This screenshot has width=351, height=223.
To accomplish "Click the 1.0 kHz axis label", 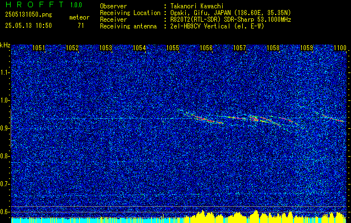I will [x=4, y=100].
